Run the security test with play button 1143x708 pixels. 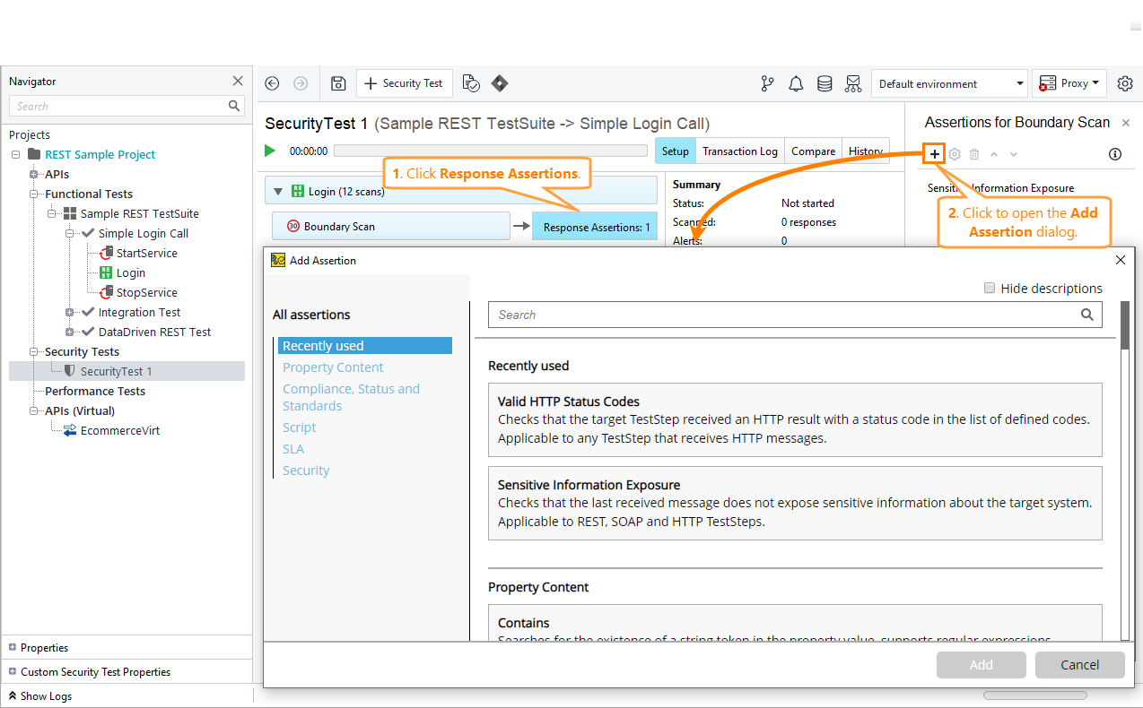(x=271, y=151)
